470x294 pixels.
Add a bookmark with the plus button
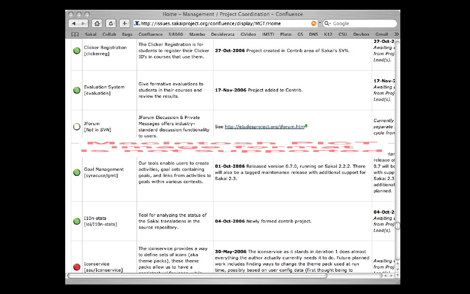124,24
